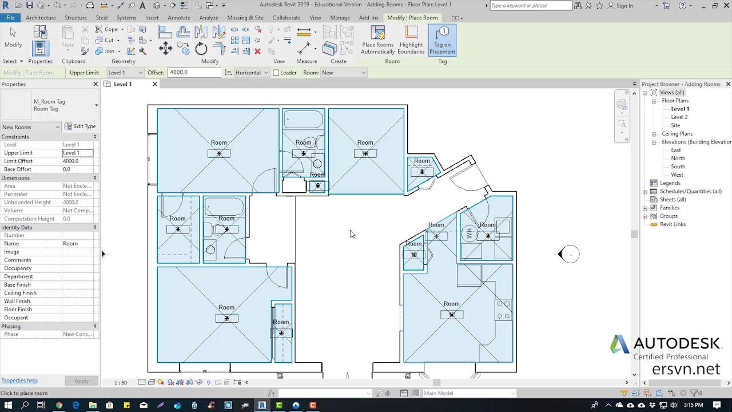Open the Upper Limit Level 1 dropdown

(x=125, y=73)
